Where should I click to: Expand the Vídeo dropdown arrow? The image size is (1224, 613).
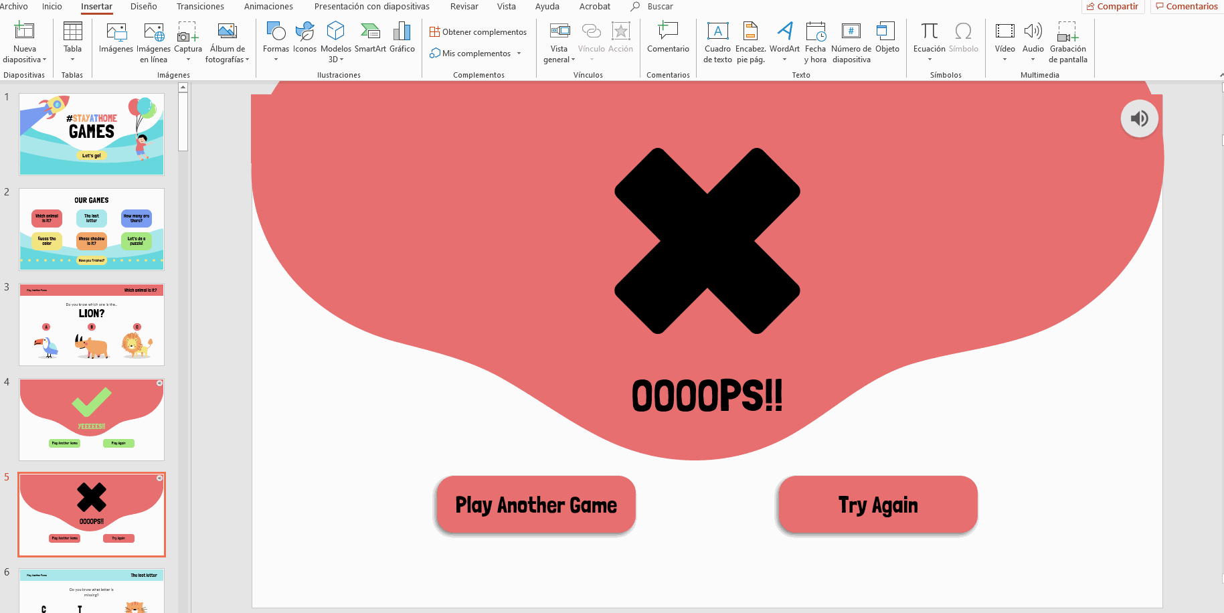coord(1004,60)
